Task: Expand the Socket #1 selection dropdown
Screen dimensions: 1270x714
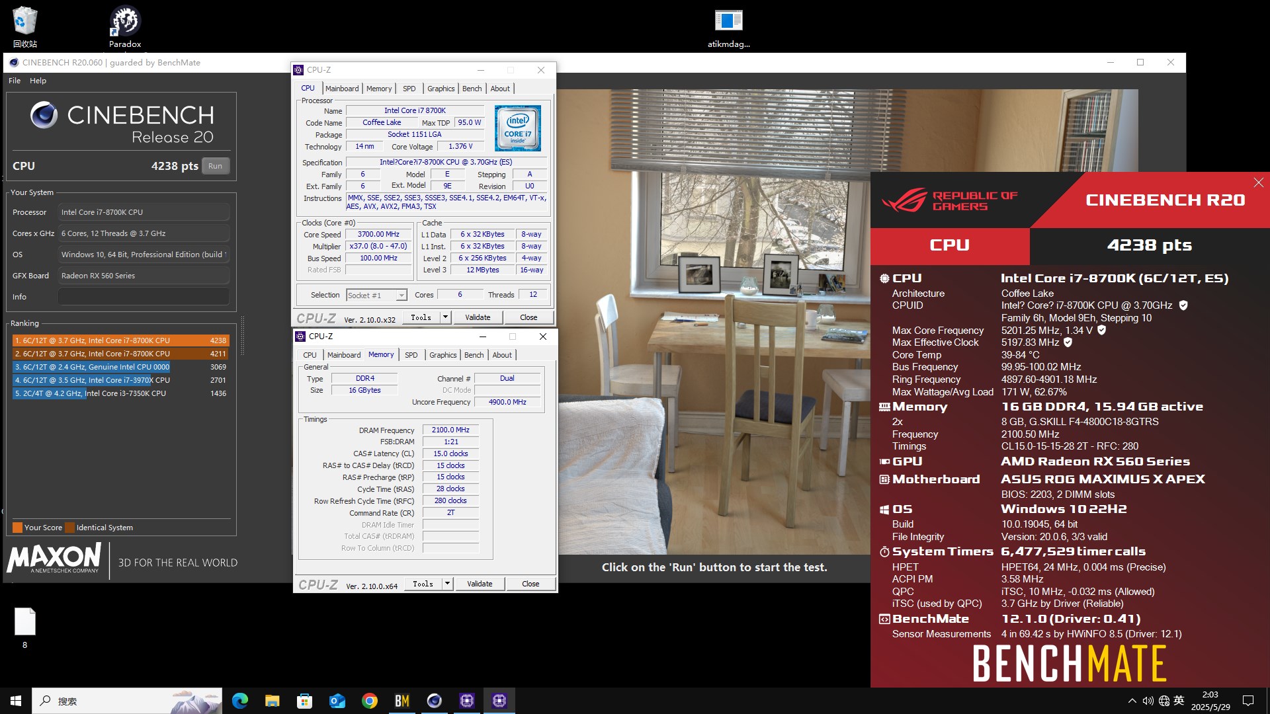Action: coord(401,296)
